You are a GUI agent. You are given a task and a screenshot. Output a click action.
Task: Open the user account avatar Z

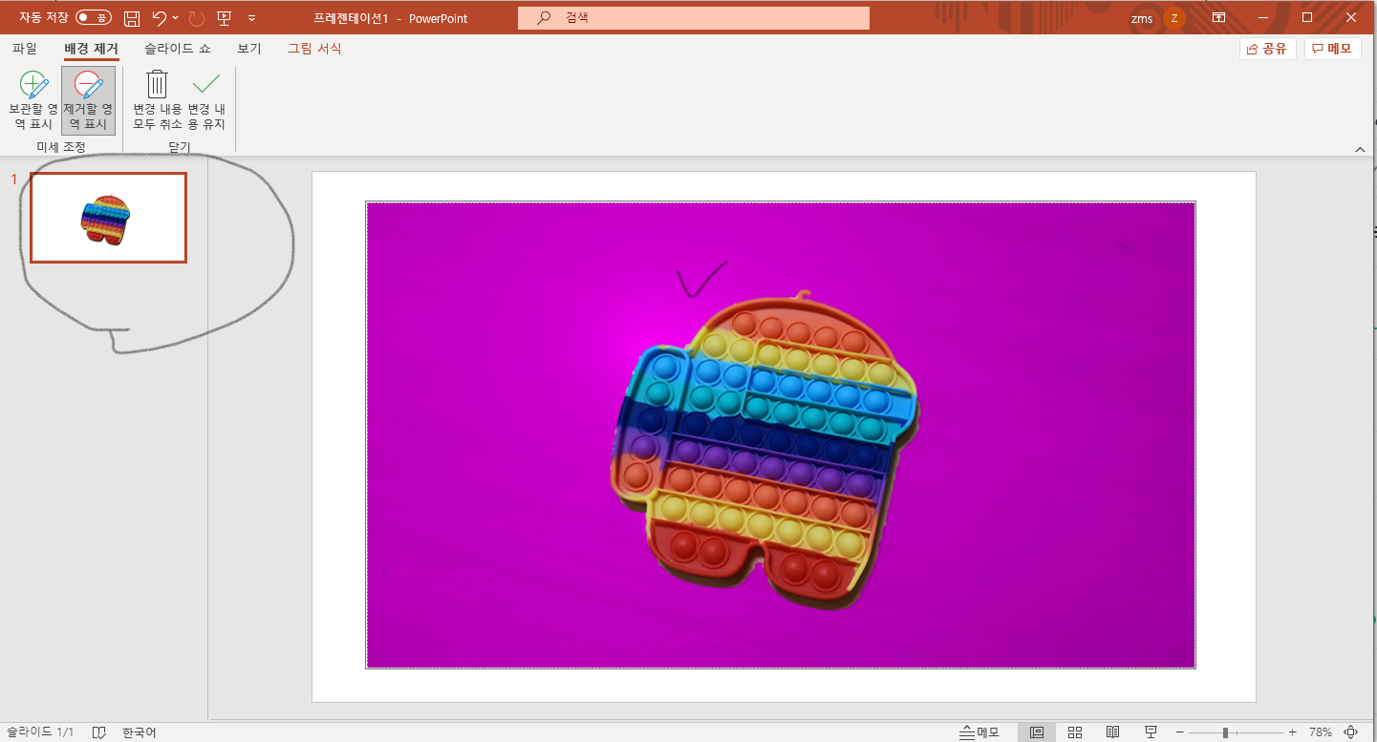pyautogui.click(x=1173, y=18)
